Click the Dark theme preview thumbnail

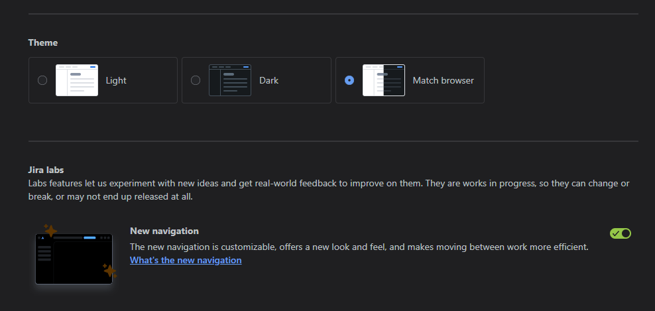pos(230,80)
